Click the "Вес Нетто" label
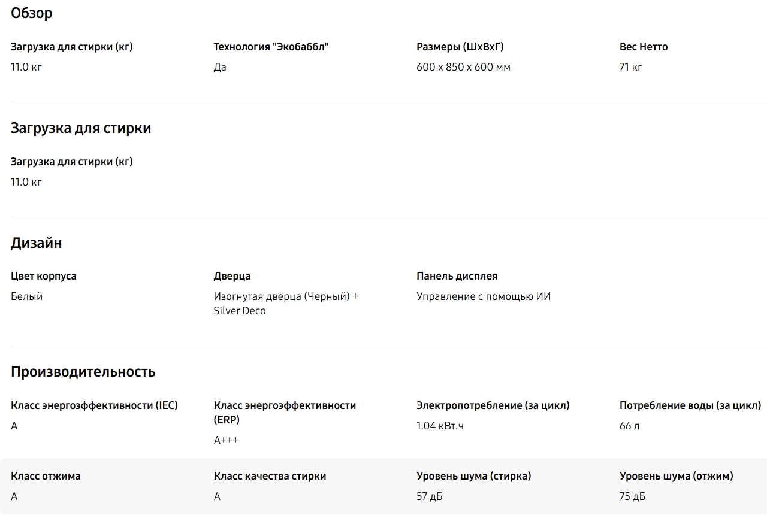The width and height of the screenshot is (767, 518). (x=643, y=47)
